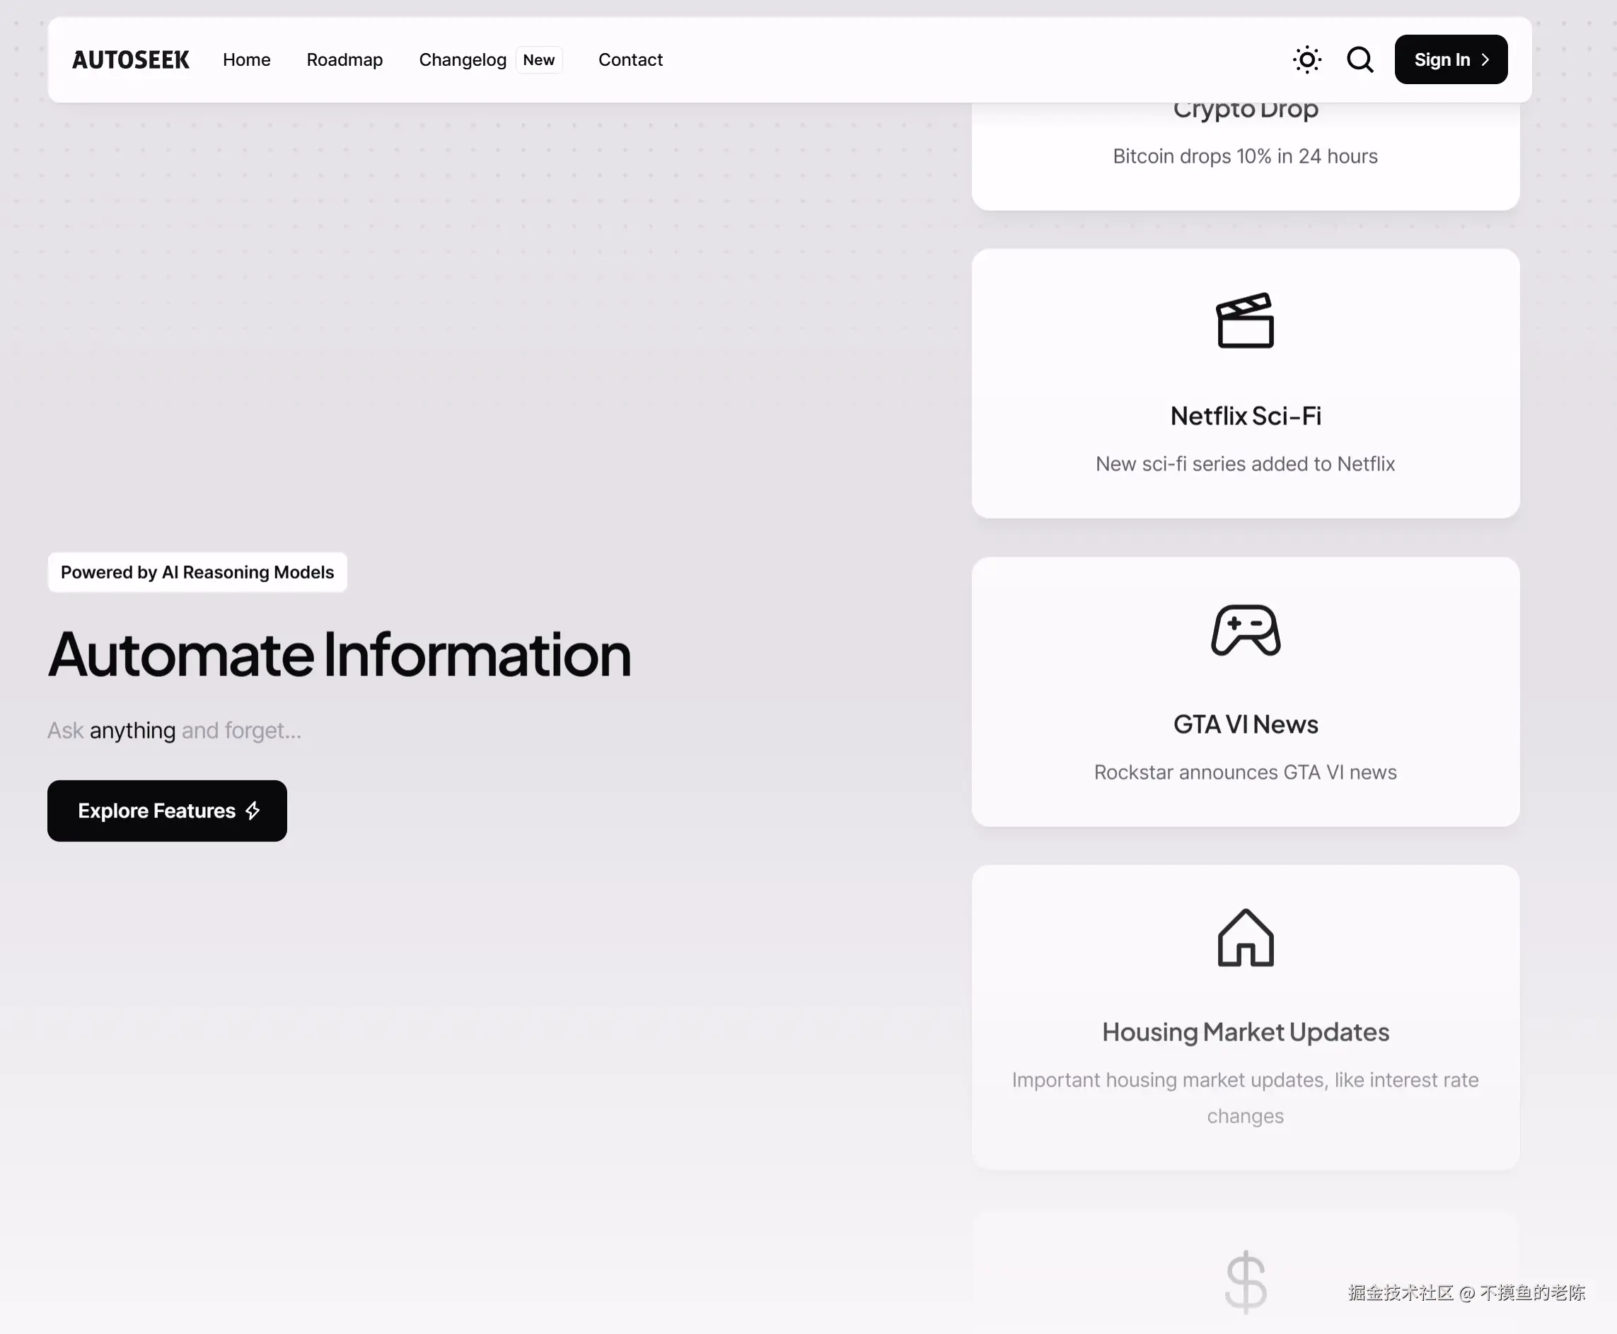This screenshot has height=1334, width=1617.
Task: Go to the Home nav item
Action: click(x=247, y=60)
